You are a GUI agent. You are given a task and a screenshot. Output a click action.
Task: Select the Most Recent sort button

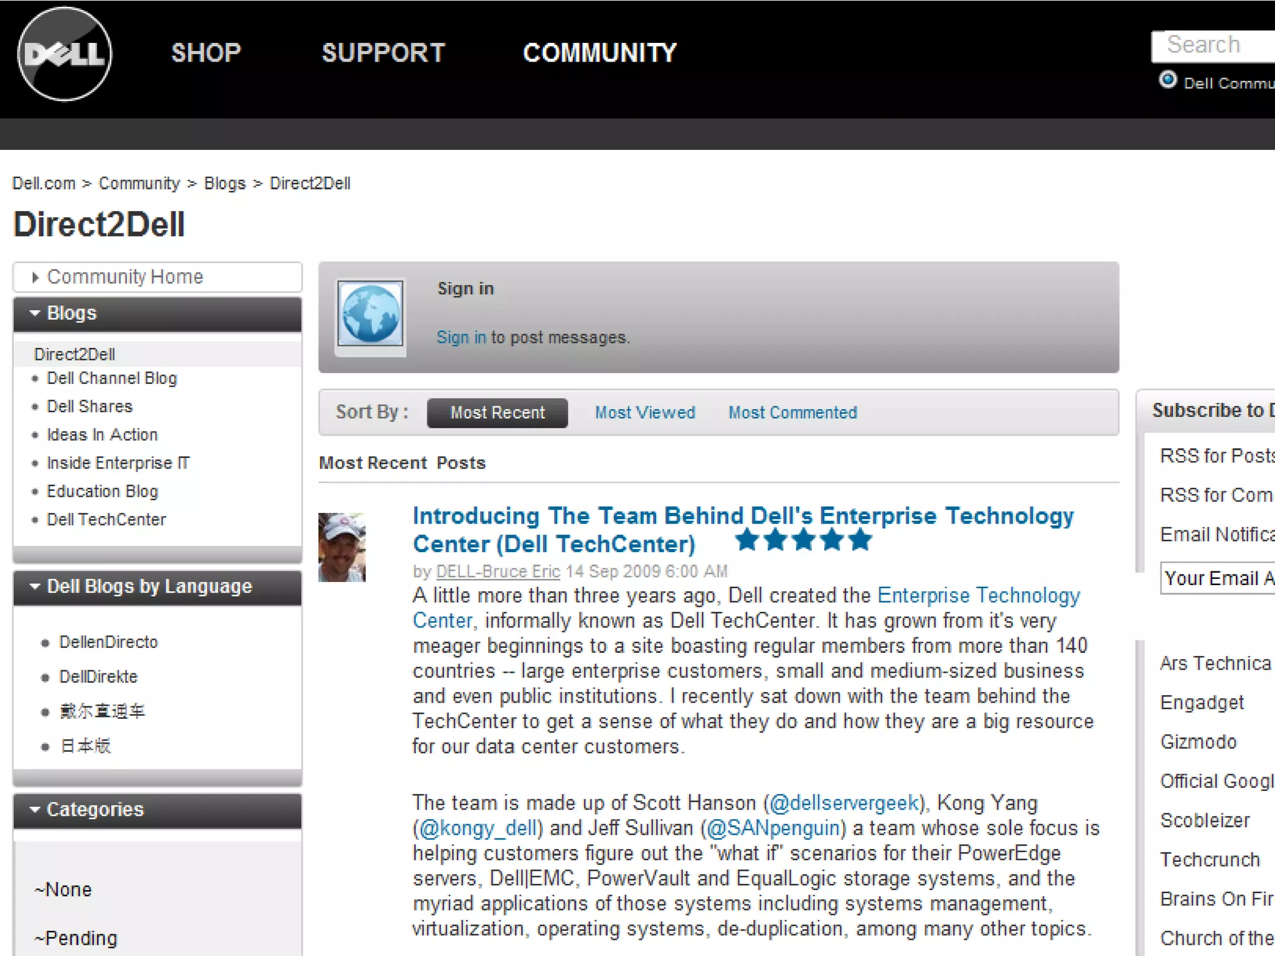tap(497, 413)
